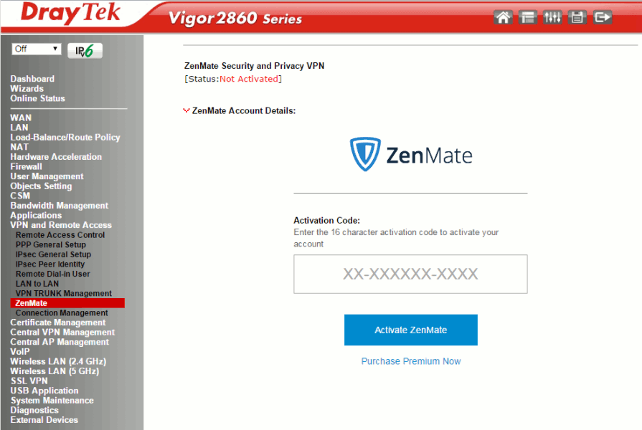Open the sliders settings icon in header

[552, 18]
